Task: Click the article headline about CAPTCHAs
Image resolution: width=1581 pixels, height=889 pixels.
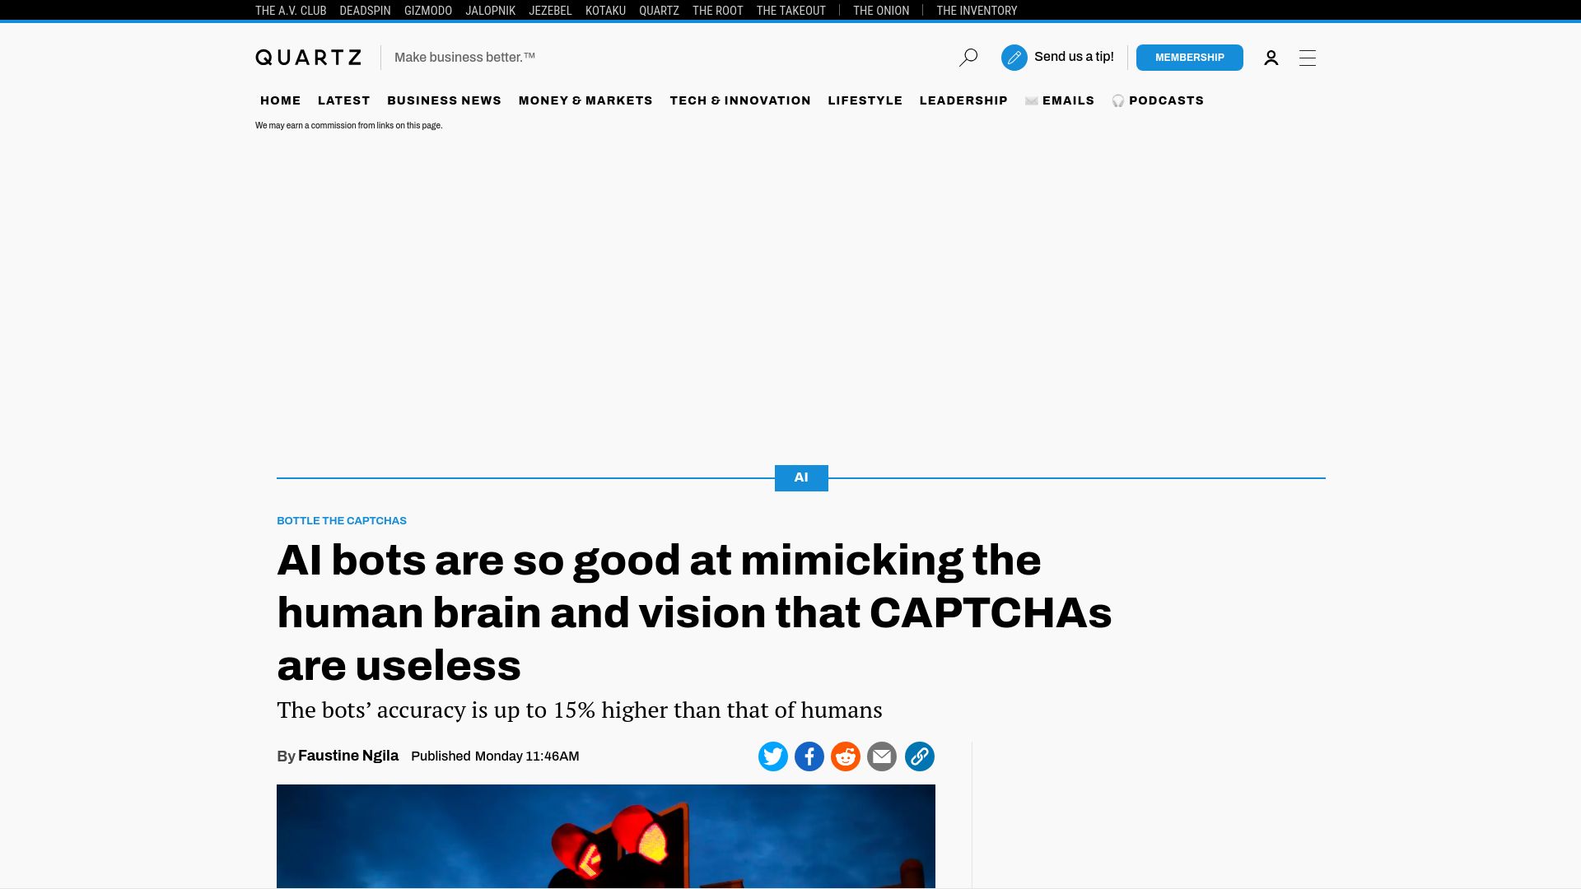Action: coord(694,613)
